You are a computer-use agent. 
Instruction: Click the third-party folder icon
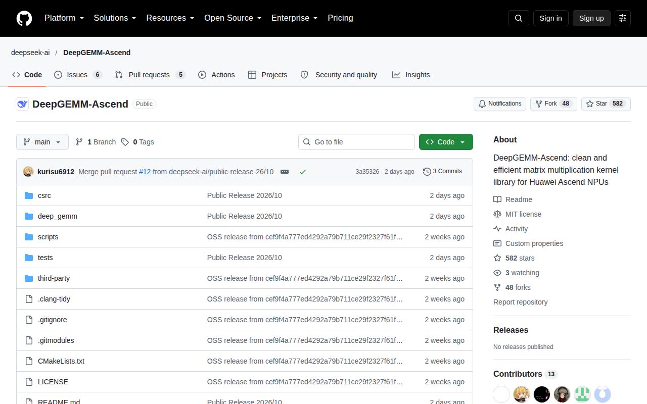tap(29, 278)
